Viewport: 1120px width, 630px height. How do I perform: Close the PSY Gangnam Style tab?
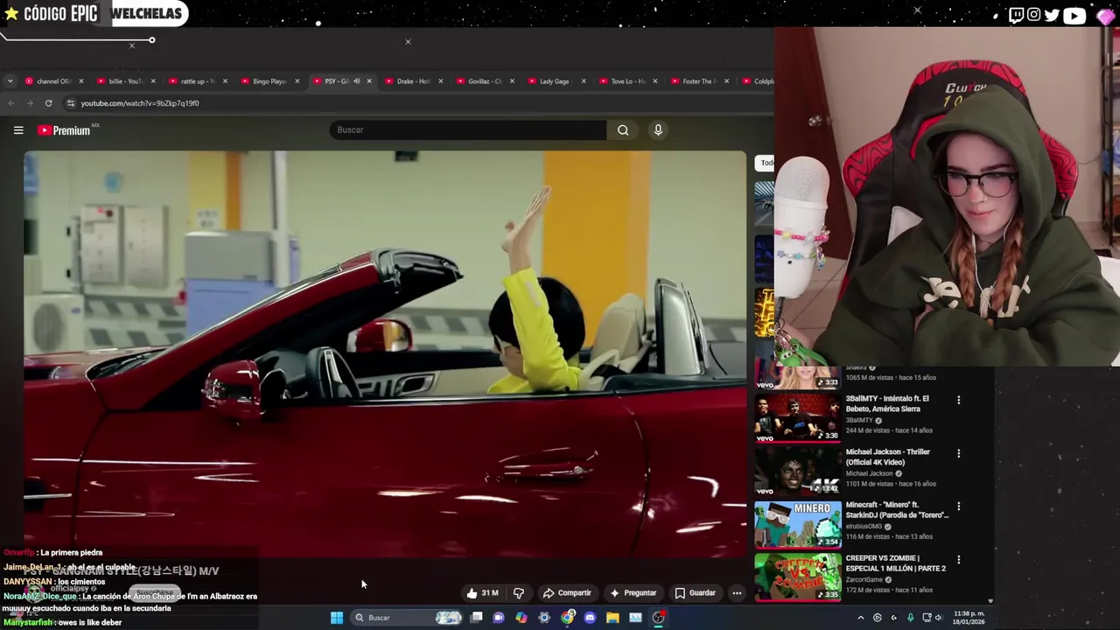(x=368, y=81)
